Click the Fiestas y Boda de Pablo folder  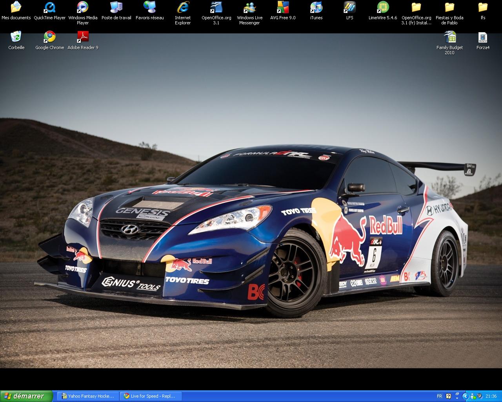[x=449, y=7]
